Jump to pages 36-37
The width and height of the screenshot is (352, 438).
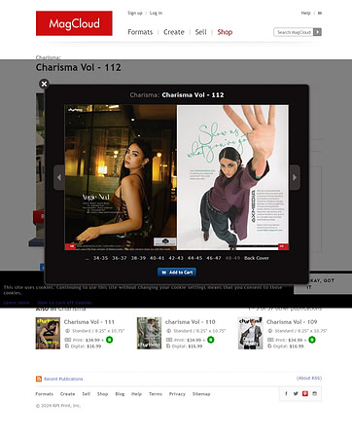pos(120,258)
